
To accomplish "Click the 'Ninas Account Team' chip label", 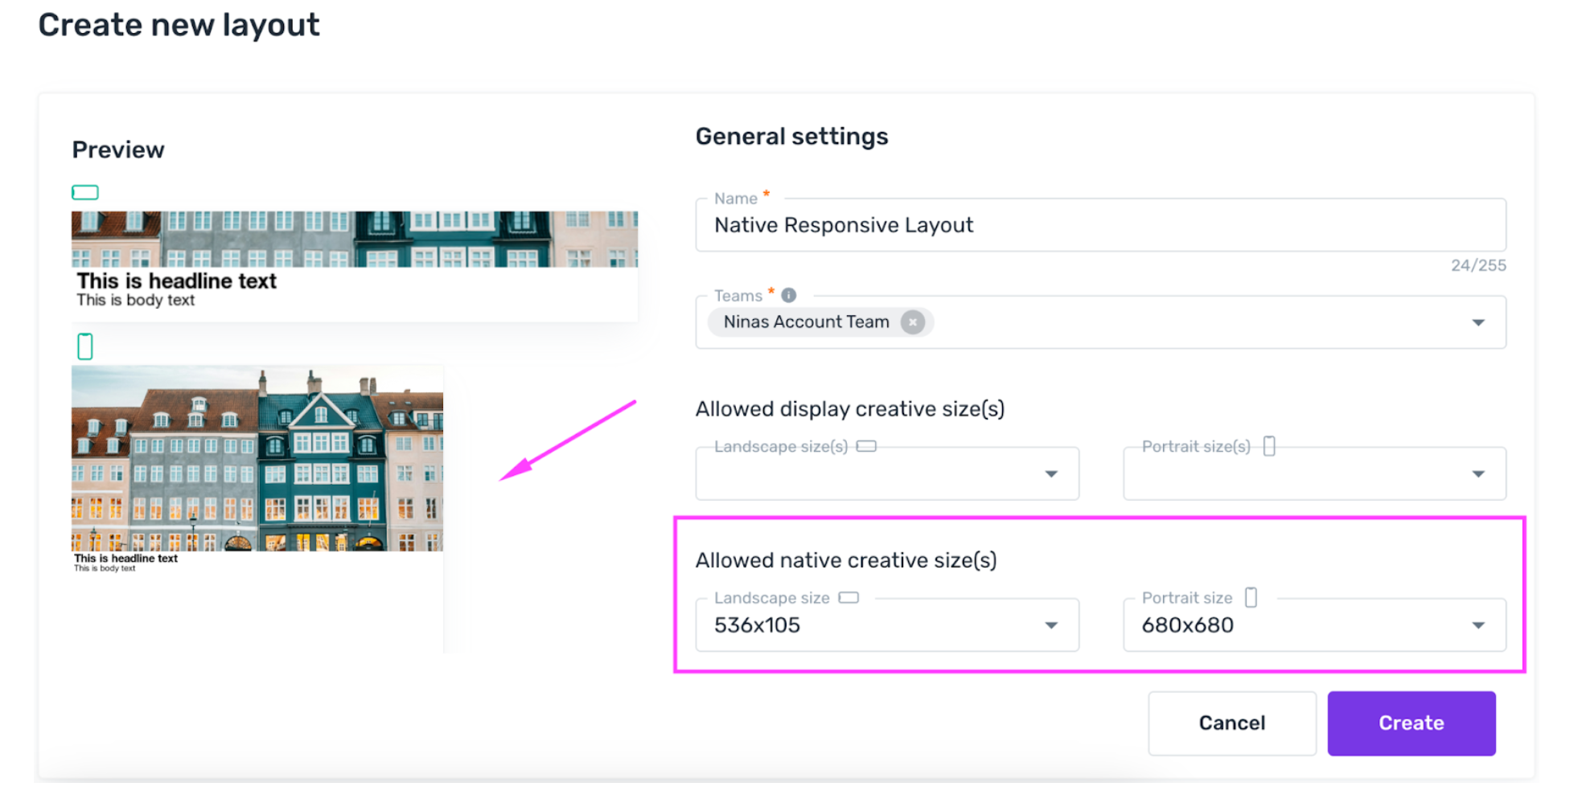I will click(x=806, y=322).
